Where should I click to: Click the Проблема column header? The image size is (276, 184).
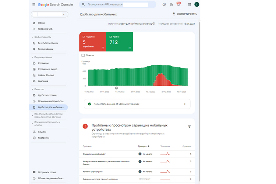pos(87,146)
